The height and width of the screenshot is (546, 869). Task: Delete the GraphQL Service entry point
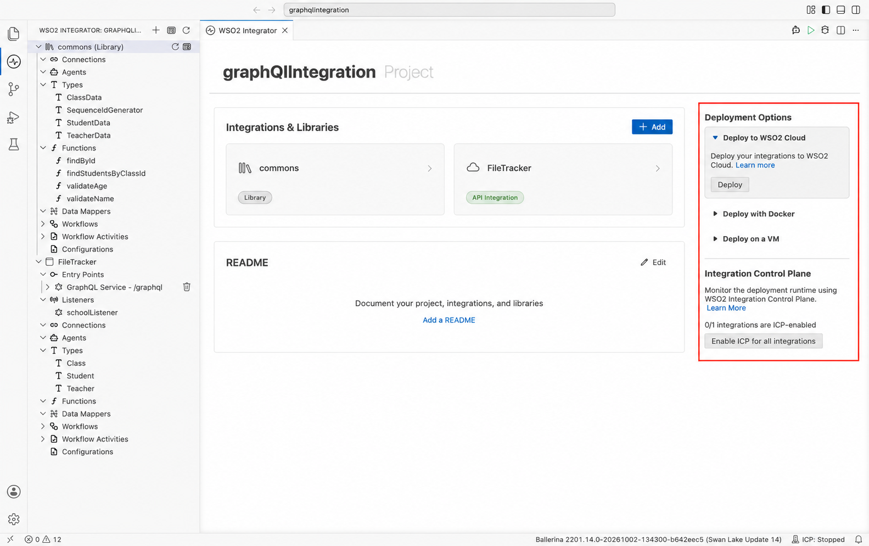pos(187,287)
